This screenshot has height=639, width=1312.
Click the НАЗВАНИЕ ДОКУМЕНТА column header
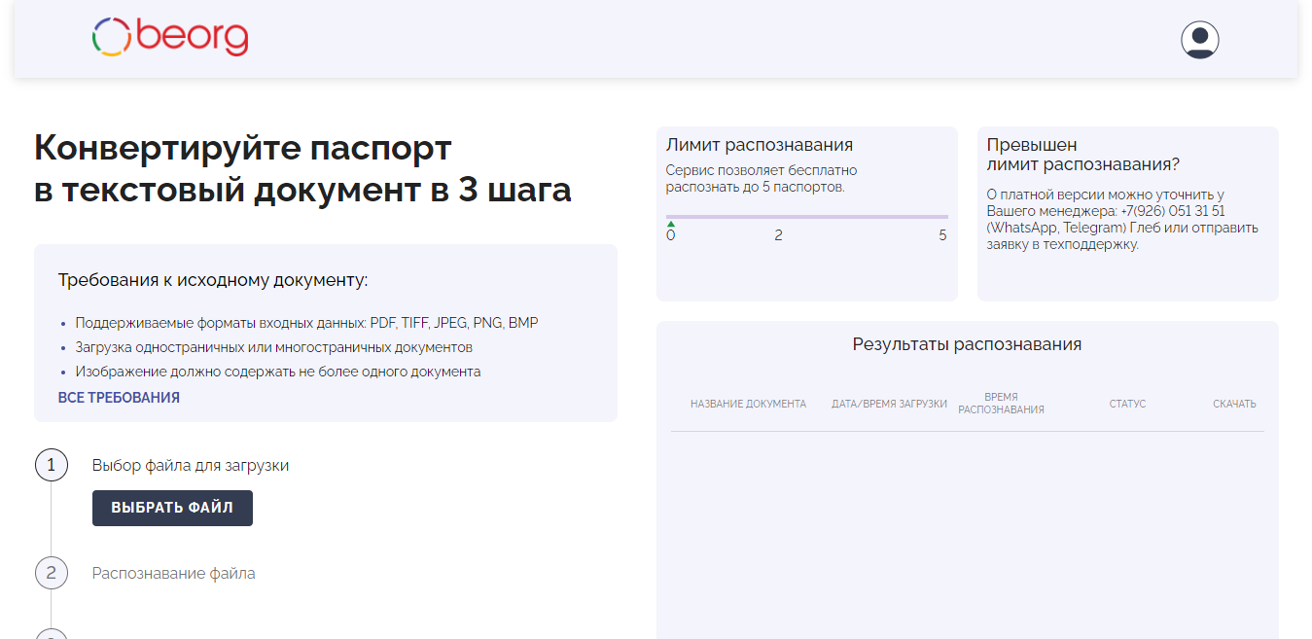point(748,404)
